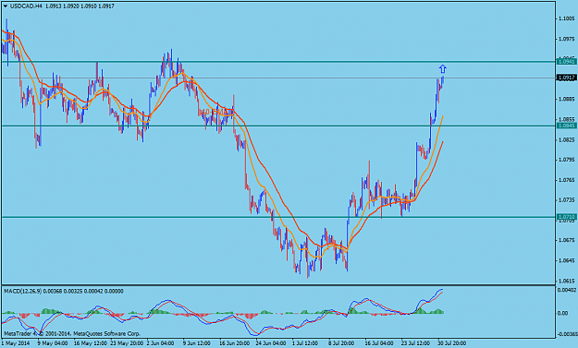Select price axis label 1.0825
The width and height of the screenshot is (578, 348).
pyautogui.click(x=567, y=139)
